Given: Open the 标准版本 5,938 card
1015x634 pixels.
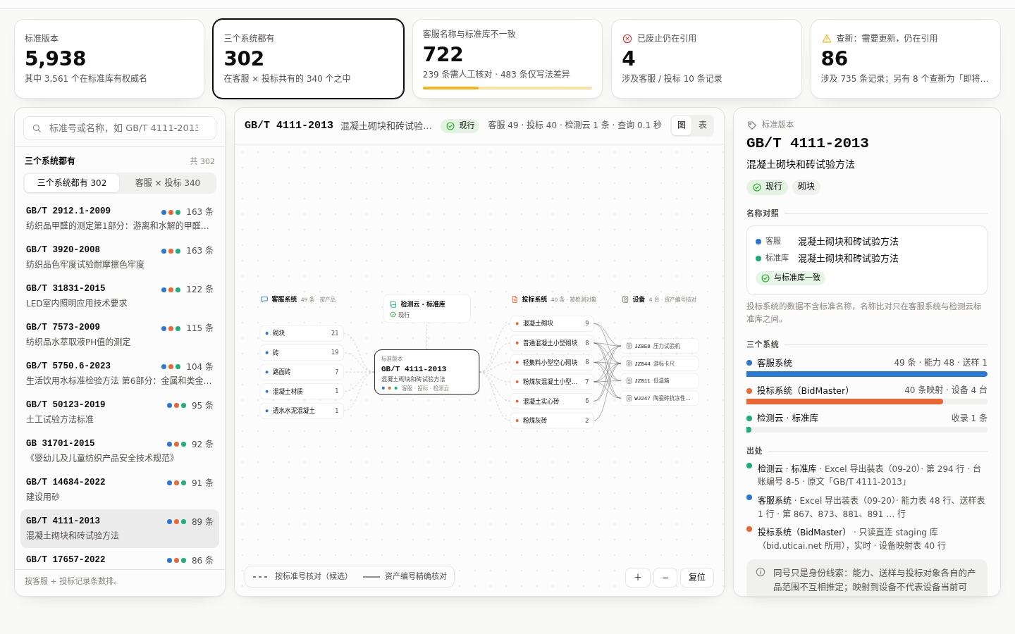Looking at the screenshot, I should click(x=109, y=58).
